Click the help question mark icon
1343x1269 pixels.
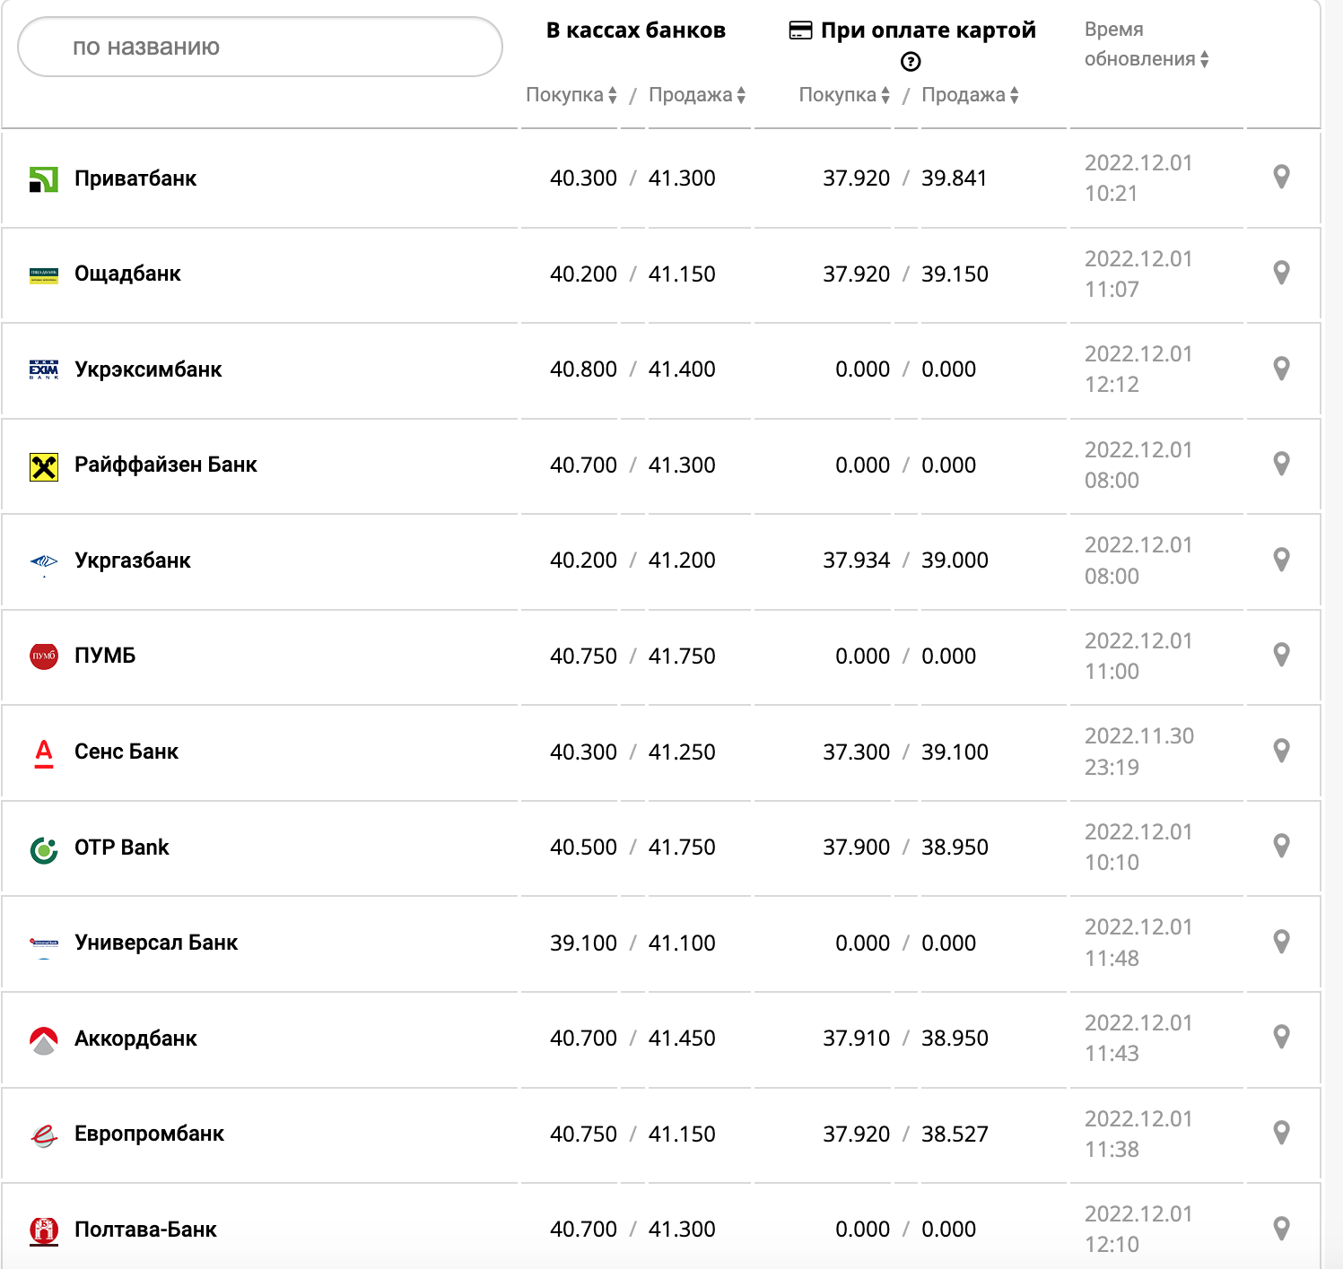click(x=911, y=62)
